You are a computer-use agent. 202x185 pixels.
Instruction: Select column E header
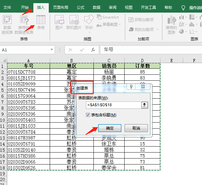(x=171, y=61)
